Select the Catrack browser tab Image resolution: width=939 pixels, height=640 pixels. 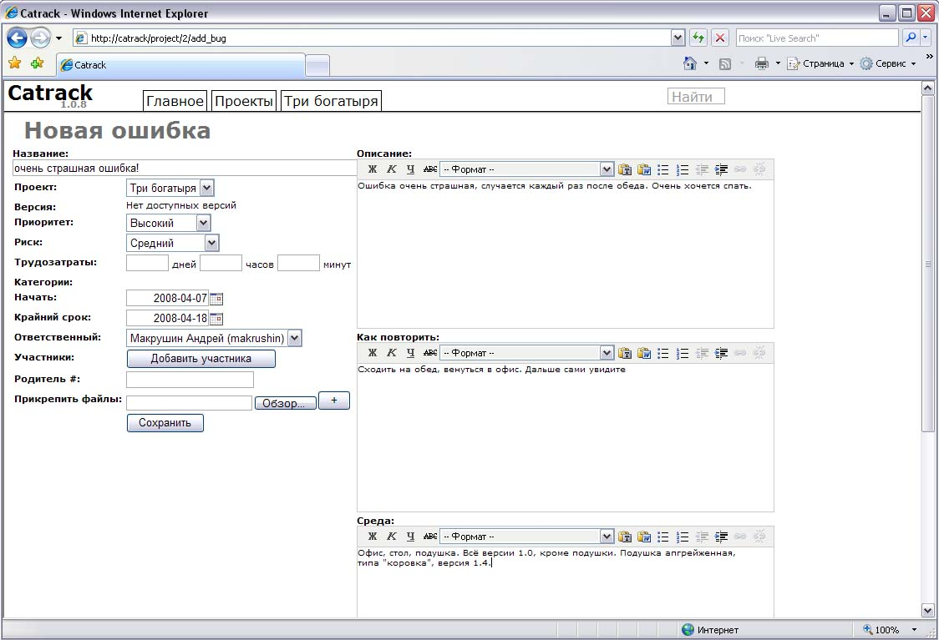pyautogui.click(x=180, y=64)
